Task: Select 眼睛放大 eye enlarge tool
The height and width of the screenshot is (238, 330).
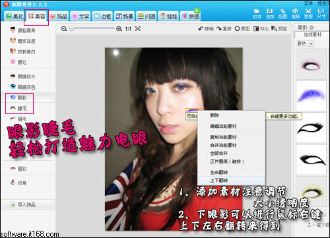Action: pyautogui.click(x=22, y=76)
